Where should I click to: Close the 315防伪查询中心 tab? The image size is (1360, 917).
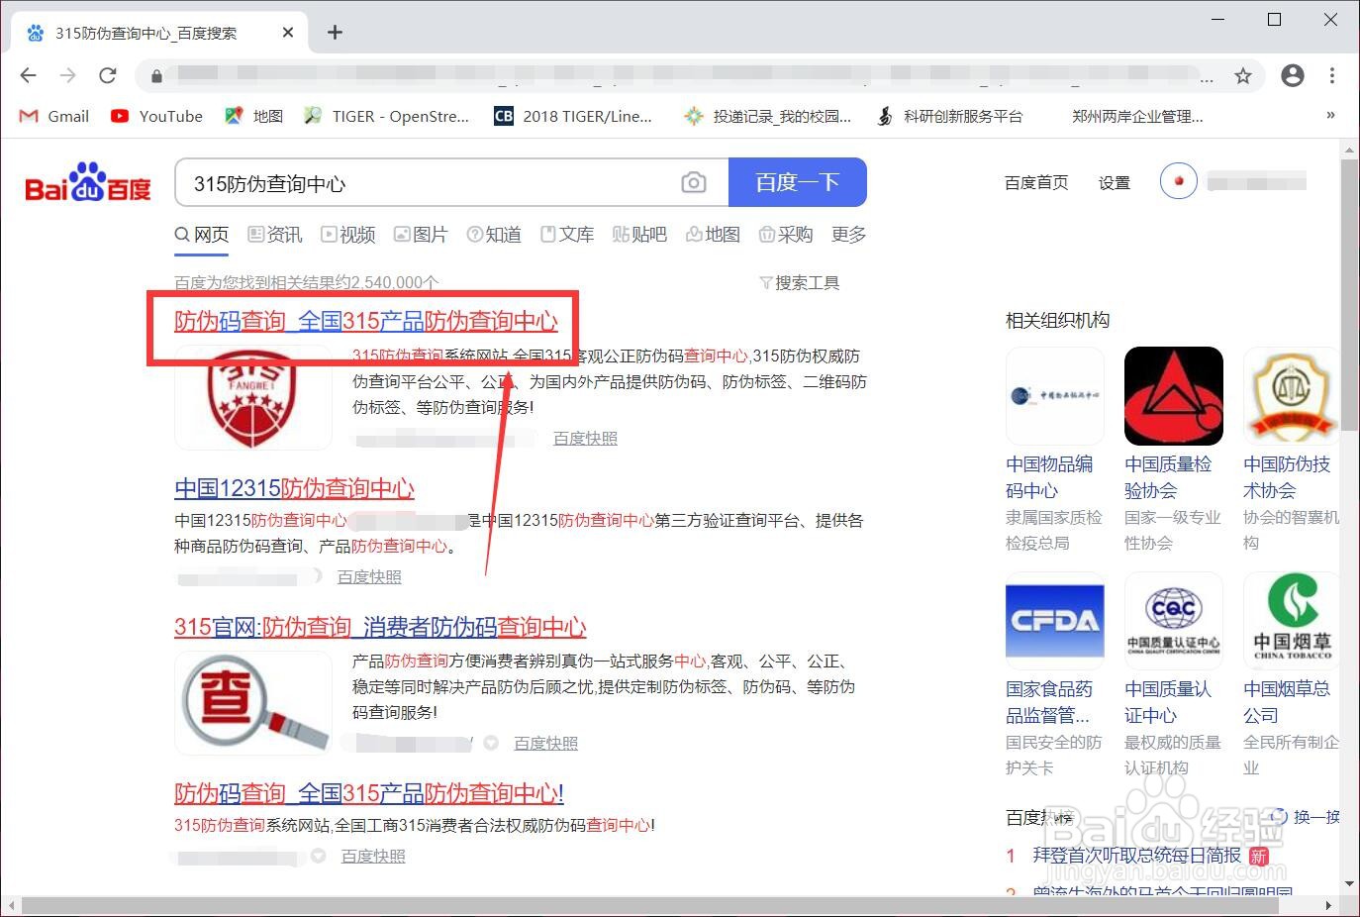(x=288, y=33)
